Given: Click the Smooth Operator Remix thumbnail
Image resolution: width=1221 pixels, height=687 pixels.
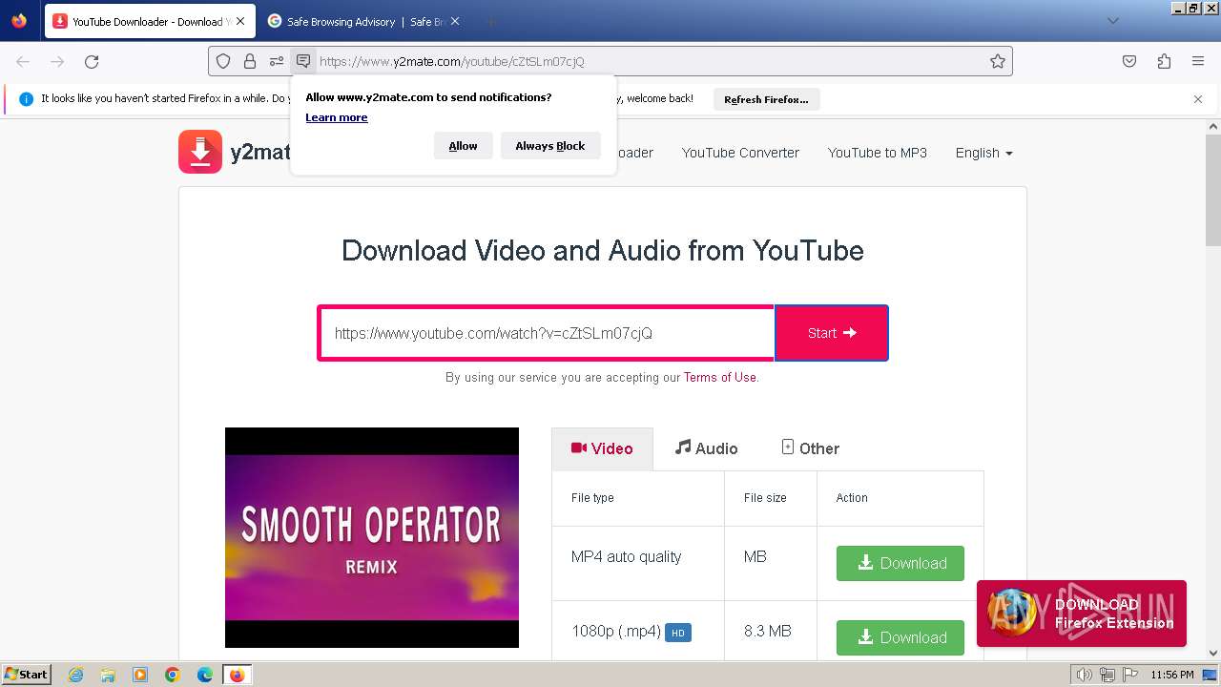Looking at the screenshot, I should (372, 537).
